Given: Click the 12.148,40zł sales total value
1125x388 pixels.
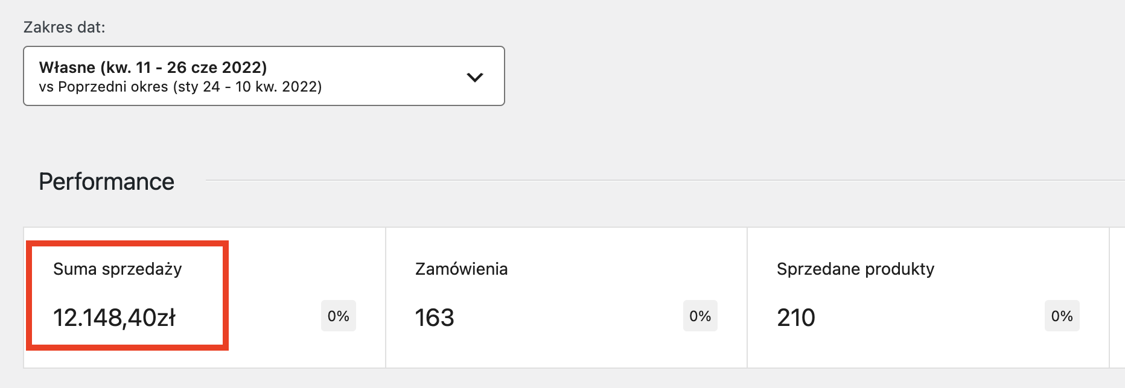Looking at the screenshot, I should 114,318.
